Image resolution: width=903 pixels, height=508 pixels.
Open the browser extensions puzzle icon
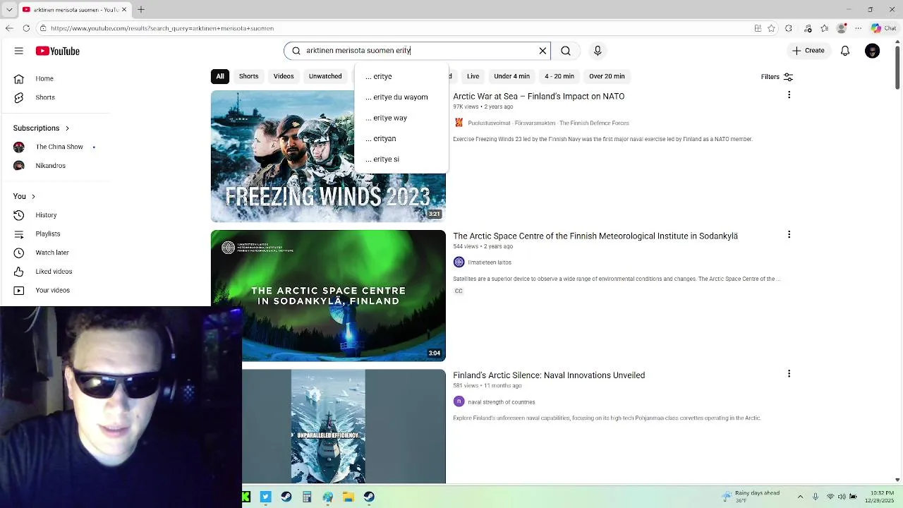pyautogui.click(x=789, y=28)
